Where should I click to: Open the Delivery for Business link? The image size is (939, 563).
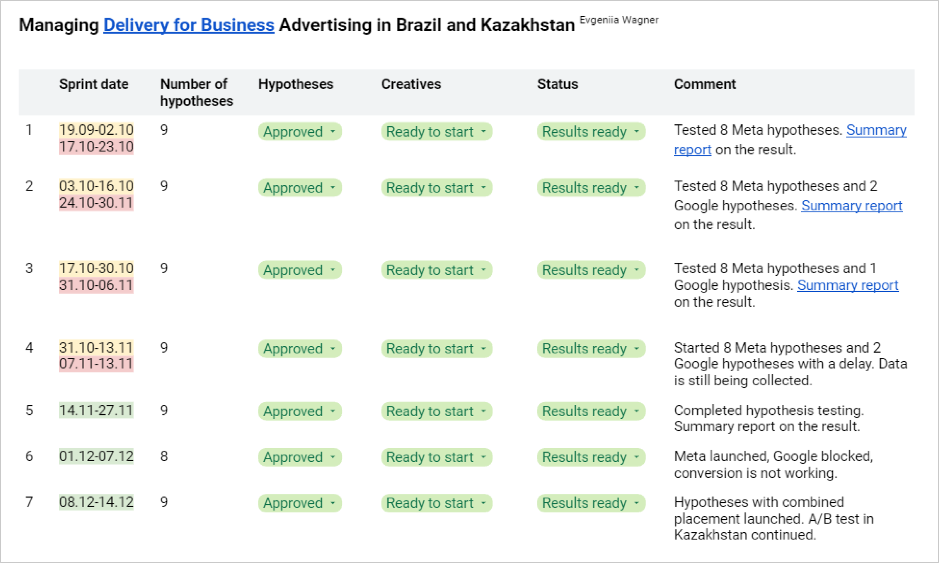pos(188,25)
